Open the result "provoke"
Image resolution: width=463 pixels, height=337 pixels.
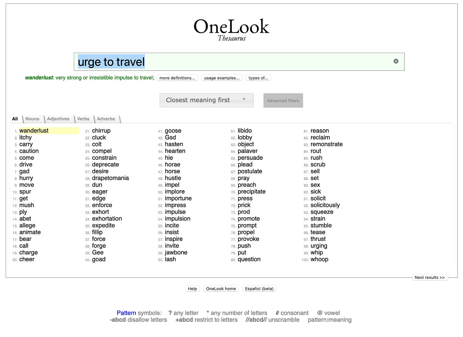248,239
